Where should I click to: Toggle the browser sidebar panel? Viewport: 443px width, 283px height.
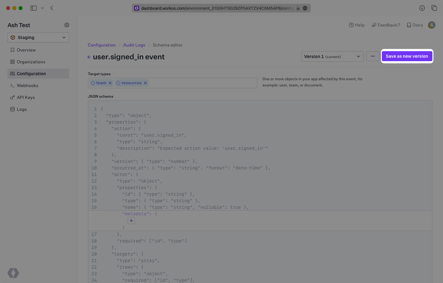[x=34, y=8]
